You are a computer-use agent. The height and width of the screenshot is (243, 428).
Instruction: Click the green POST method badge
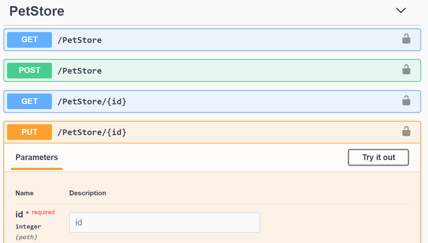[29, 70]
